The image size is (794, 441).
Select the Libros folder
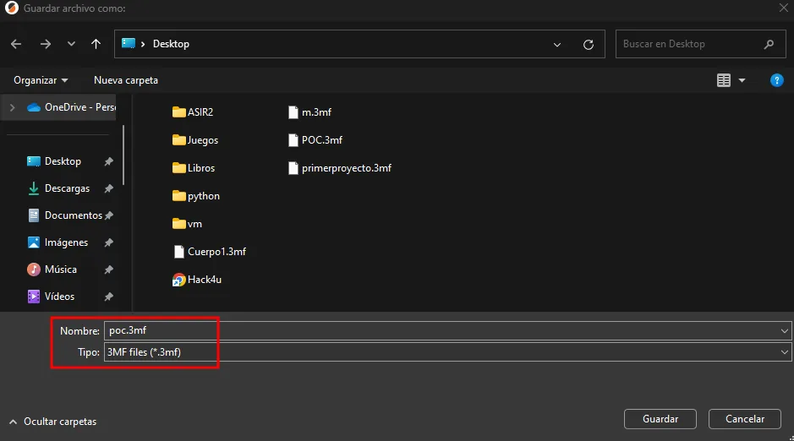(194, 168)
